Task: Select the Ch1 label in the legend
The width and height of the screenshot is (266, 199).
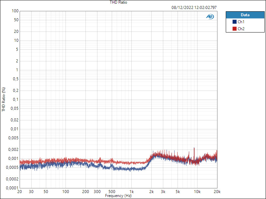Action: point(241,22)
